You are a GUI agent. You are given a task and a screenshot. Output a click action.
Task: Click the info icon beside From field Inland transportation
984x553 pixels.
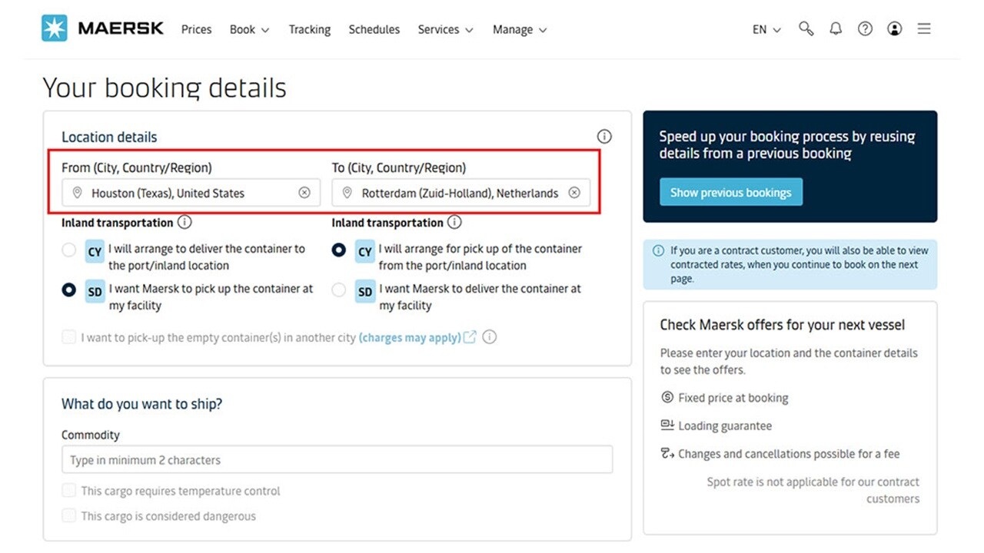pos(184,222)
